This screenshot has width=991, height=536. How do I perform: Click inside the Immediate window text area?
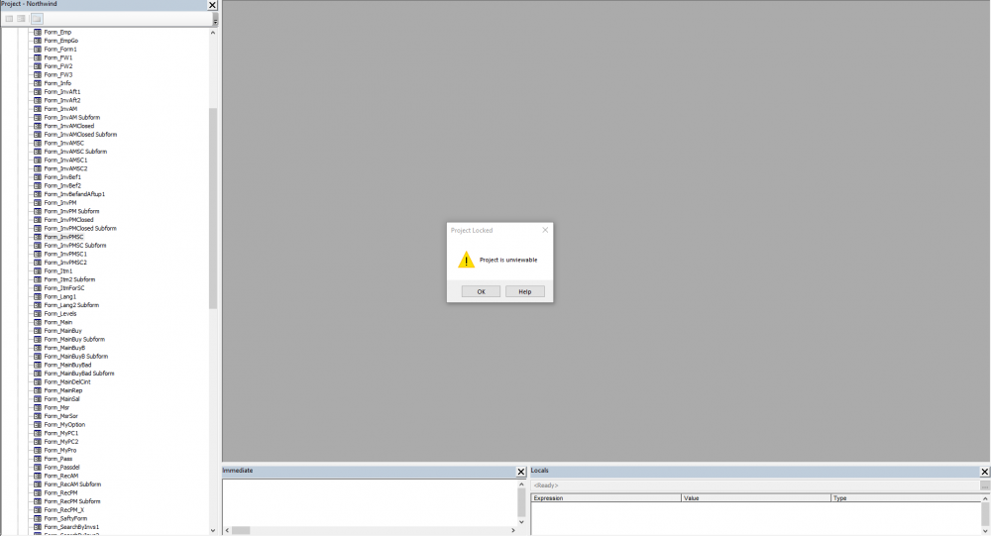point(367,500)
